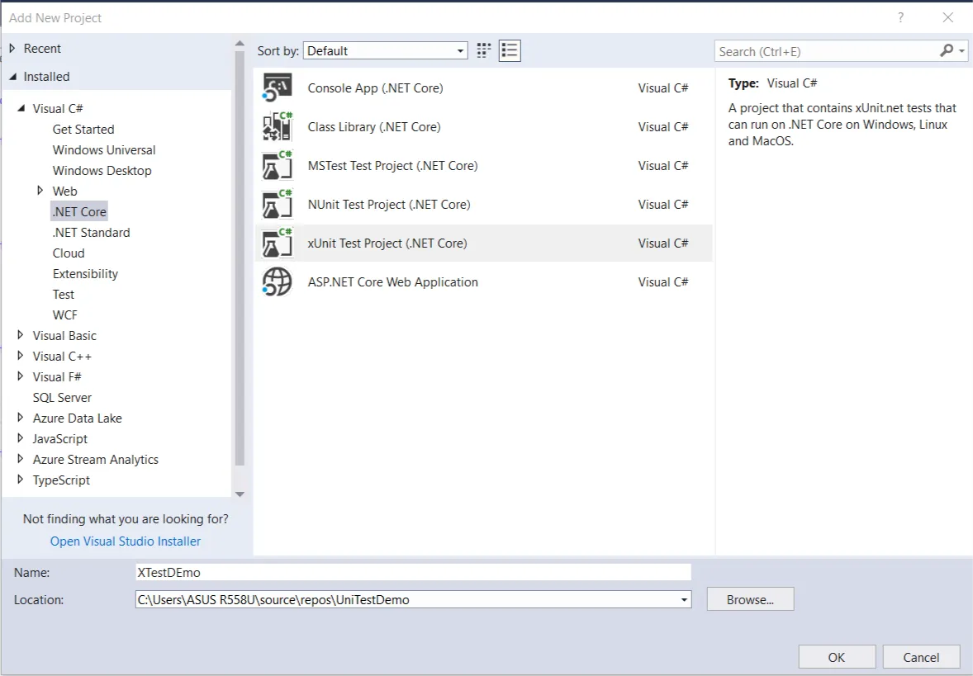973x676 pixels.
Task: Choose NUnit Test Project (.NET Core) name
Action: click(x=389, y=205)
